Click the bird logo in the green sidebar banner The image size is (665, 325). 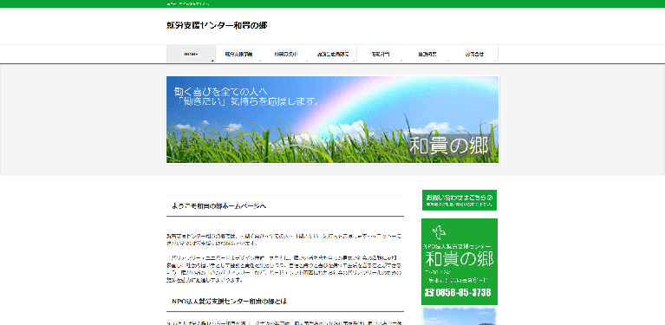pos(440,232)
